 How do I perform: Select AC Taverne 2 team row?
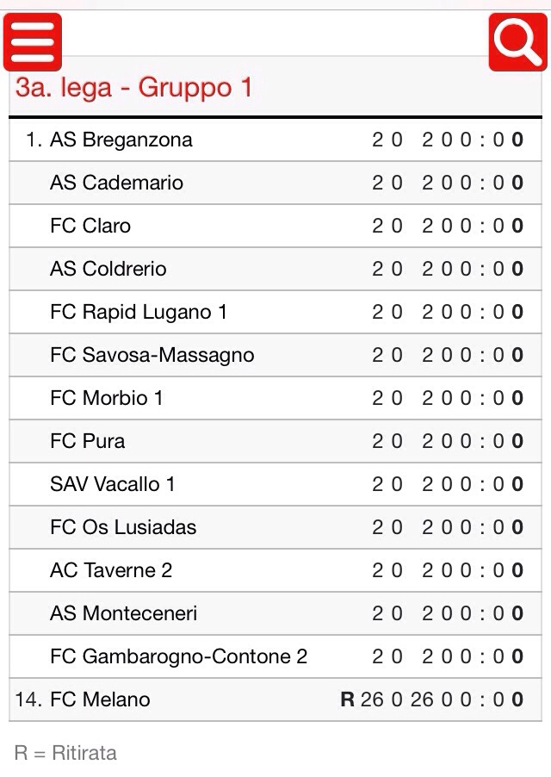[x=275, y=571]
